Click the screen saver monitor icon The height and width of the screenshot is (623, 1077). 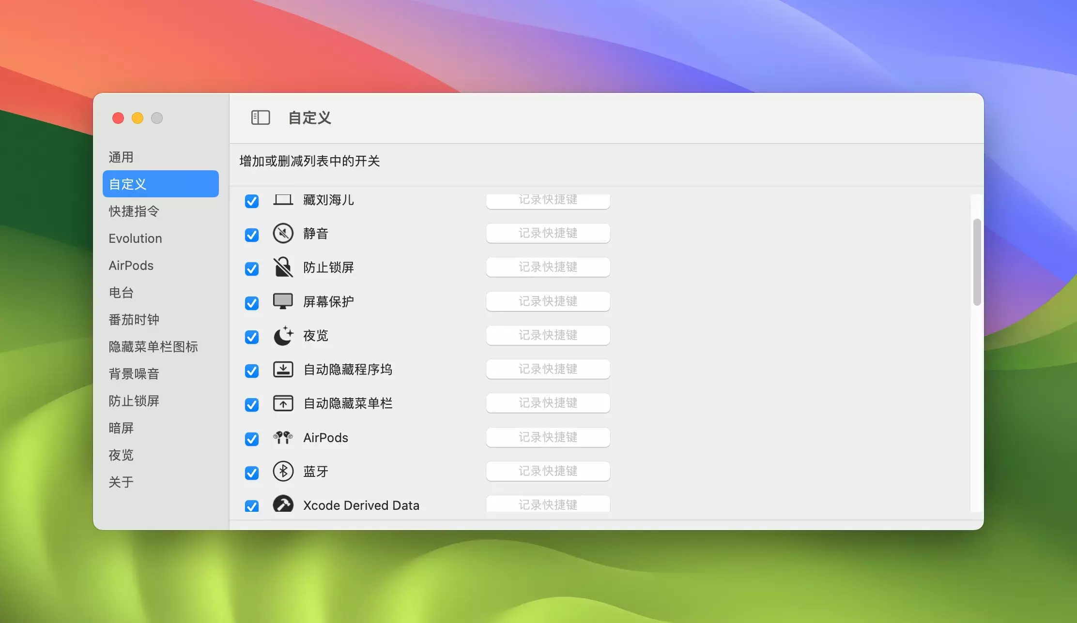(283, 301)
